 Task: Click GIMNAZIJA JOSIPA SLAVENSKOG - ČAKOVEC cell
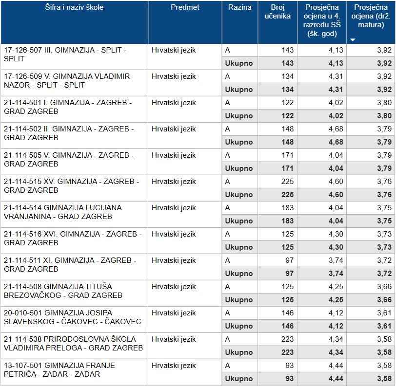pos(72,317)
